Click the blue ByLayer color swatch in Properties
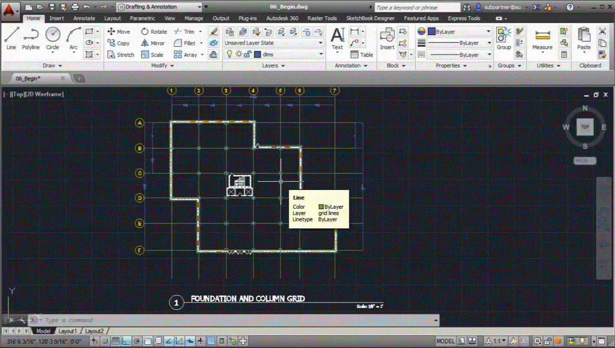The height and width of the screenshot is (348, 615). (431, 32)
